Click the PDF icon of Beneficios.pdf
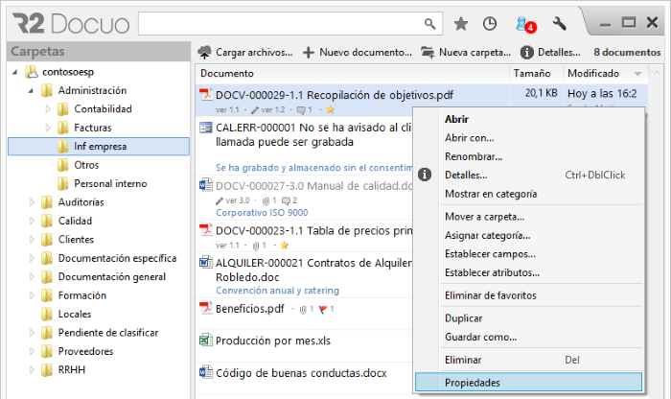Screen dimensions: 671x399 (x=204, y=308)
